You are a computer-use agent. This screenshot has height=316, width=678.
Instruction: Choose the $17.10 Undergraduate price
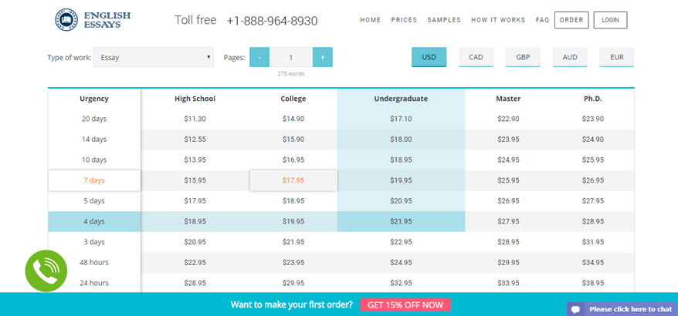point(401,119)
